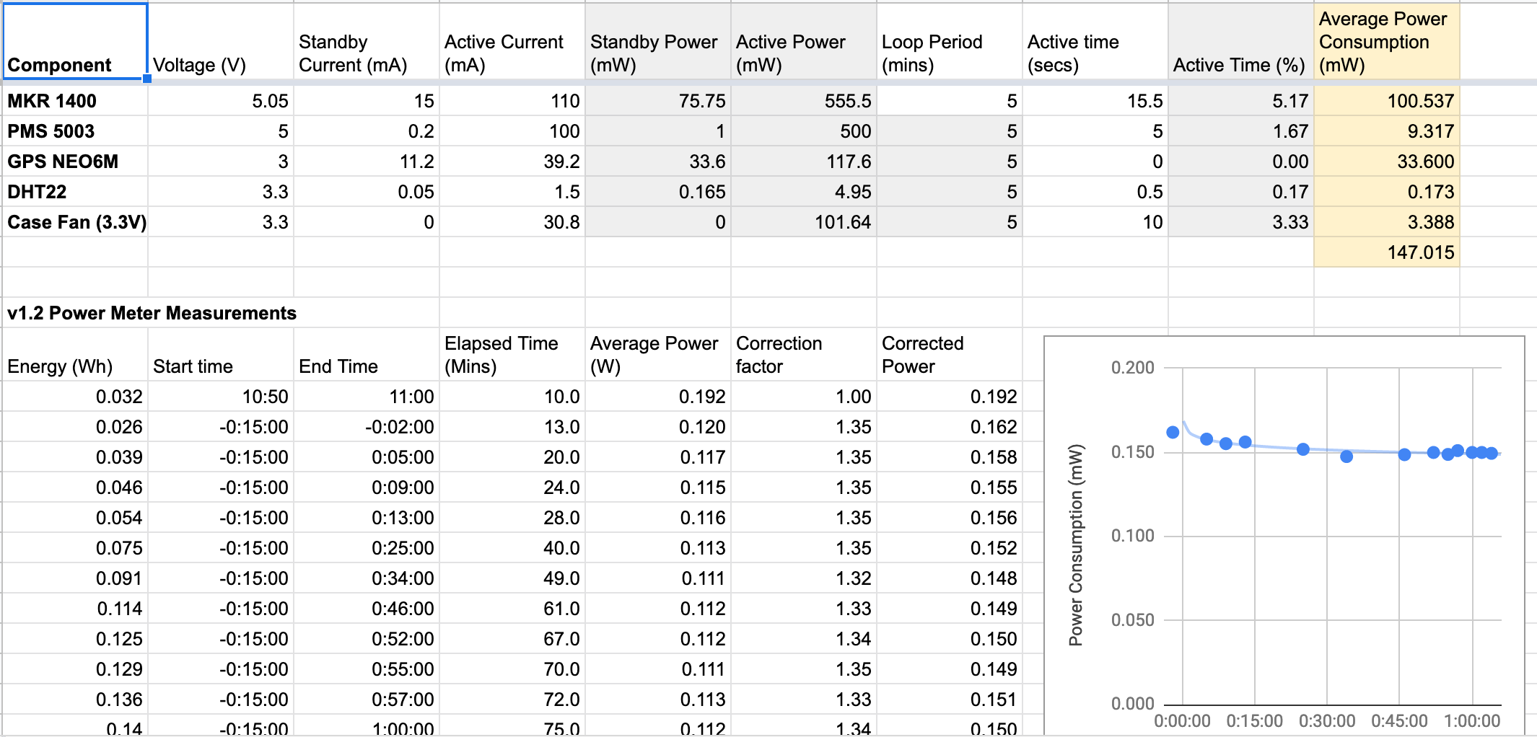Select the Start time 10:50 cell
1537x737 pixels.
click(x=221, y=397)
